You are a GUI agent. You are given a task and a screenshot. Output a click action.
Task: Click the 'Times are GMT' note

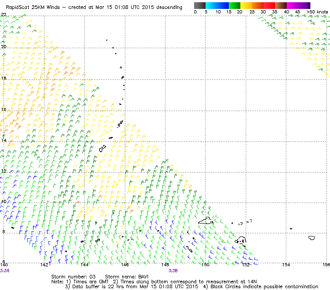click(x=87, y=282)
